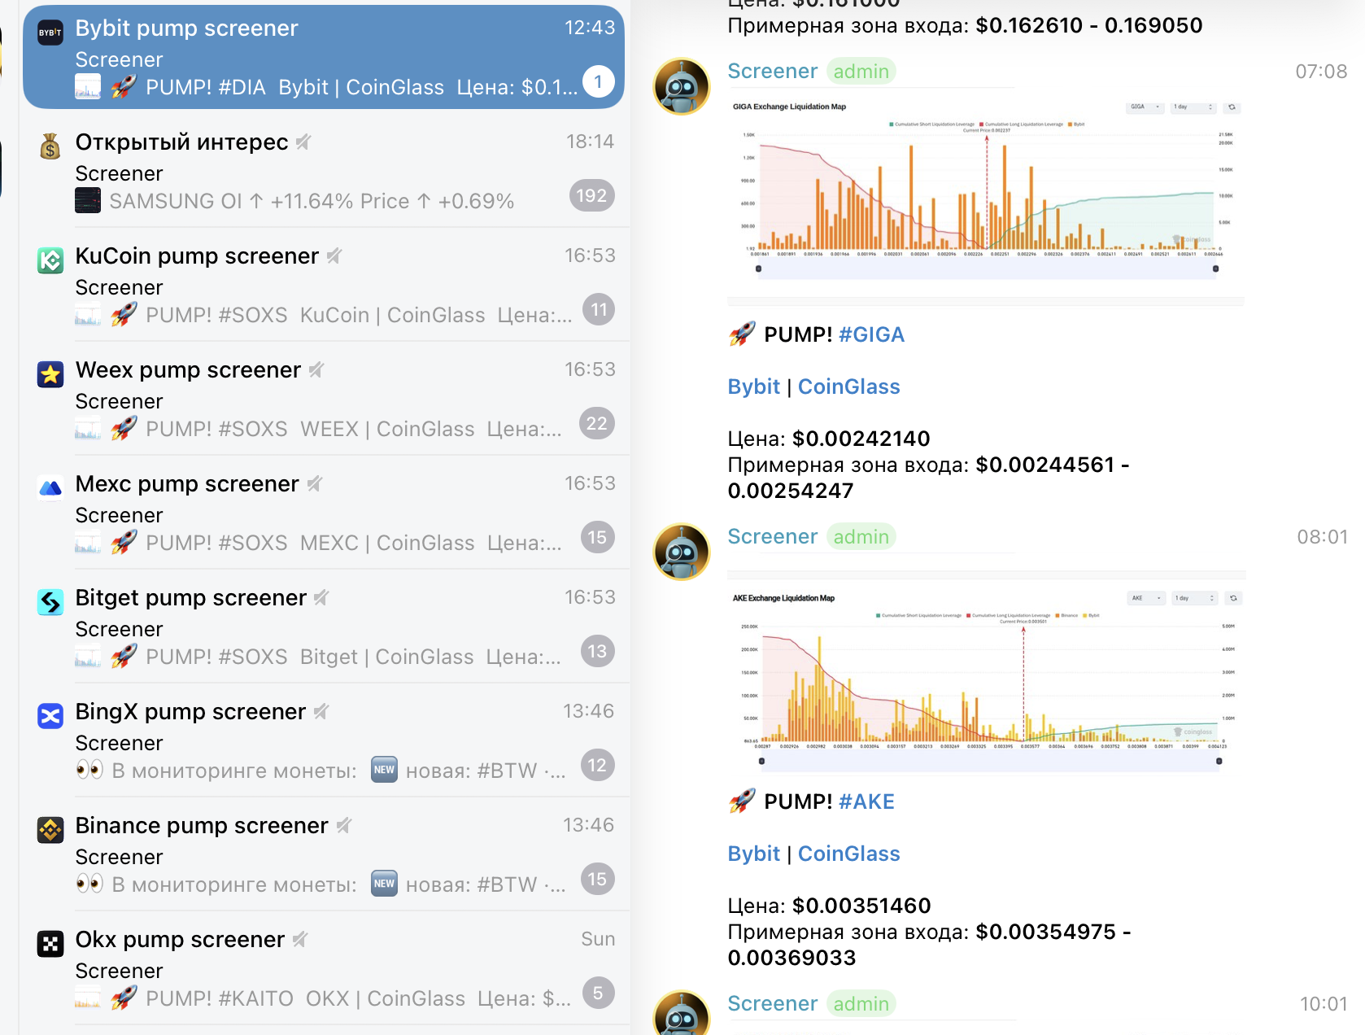Open the Weex pump screener chat
This screenshot has width=1365, height=1035.
click(324, 399)
